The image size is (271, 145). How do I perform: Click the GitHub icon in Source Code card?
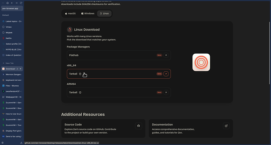(139, 126)
